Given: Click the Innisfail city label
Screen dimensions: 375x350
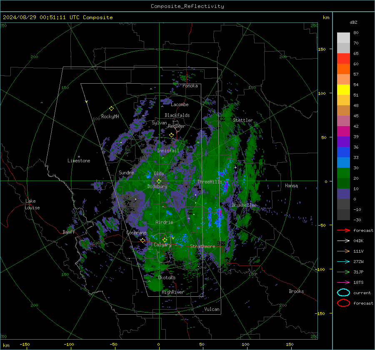Looking at the screenshot, I should click(168, 151).
